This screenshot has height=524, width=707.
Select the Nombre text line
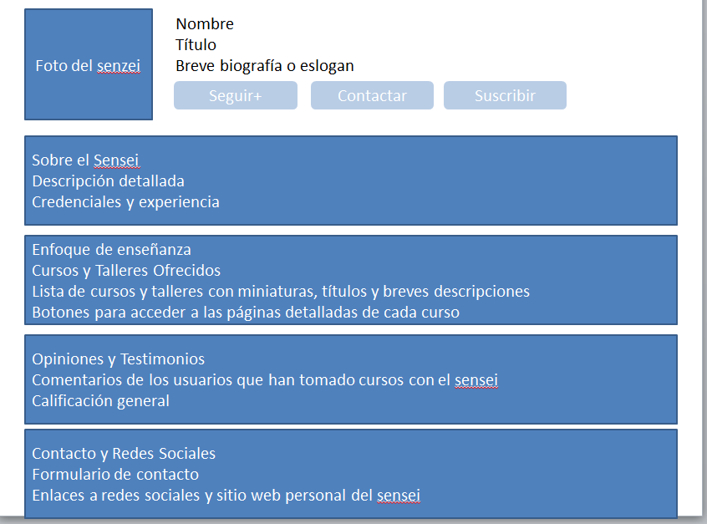[205, 24]
